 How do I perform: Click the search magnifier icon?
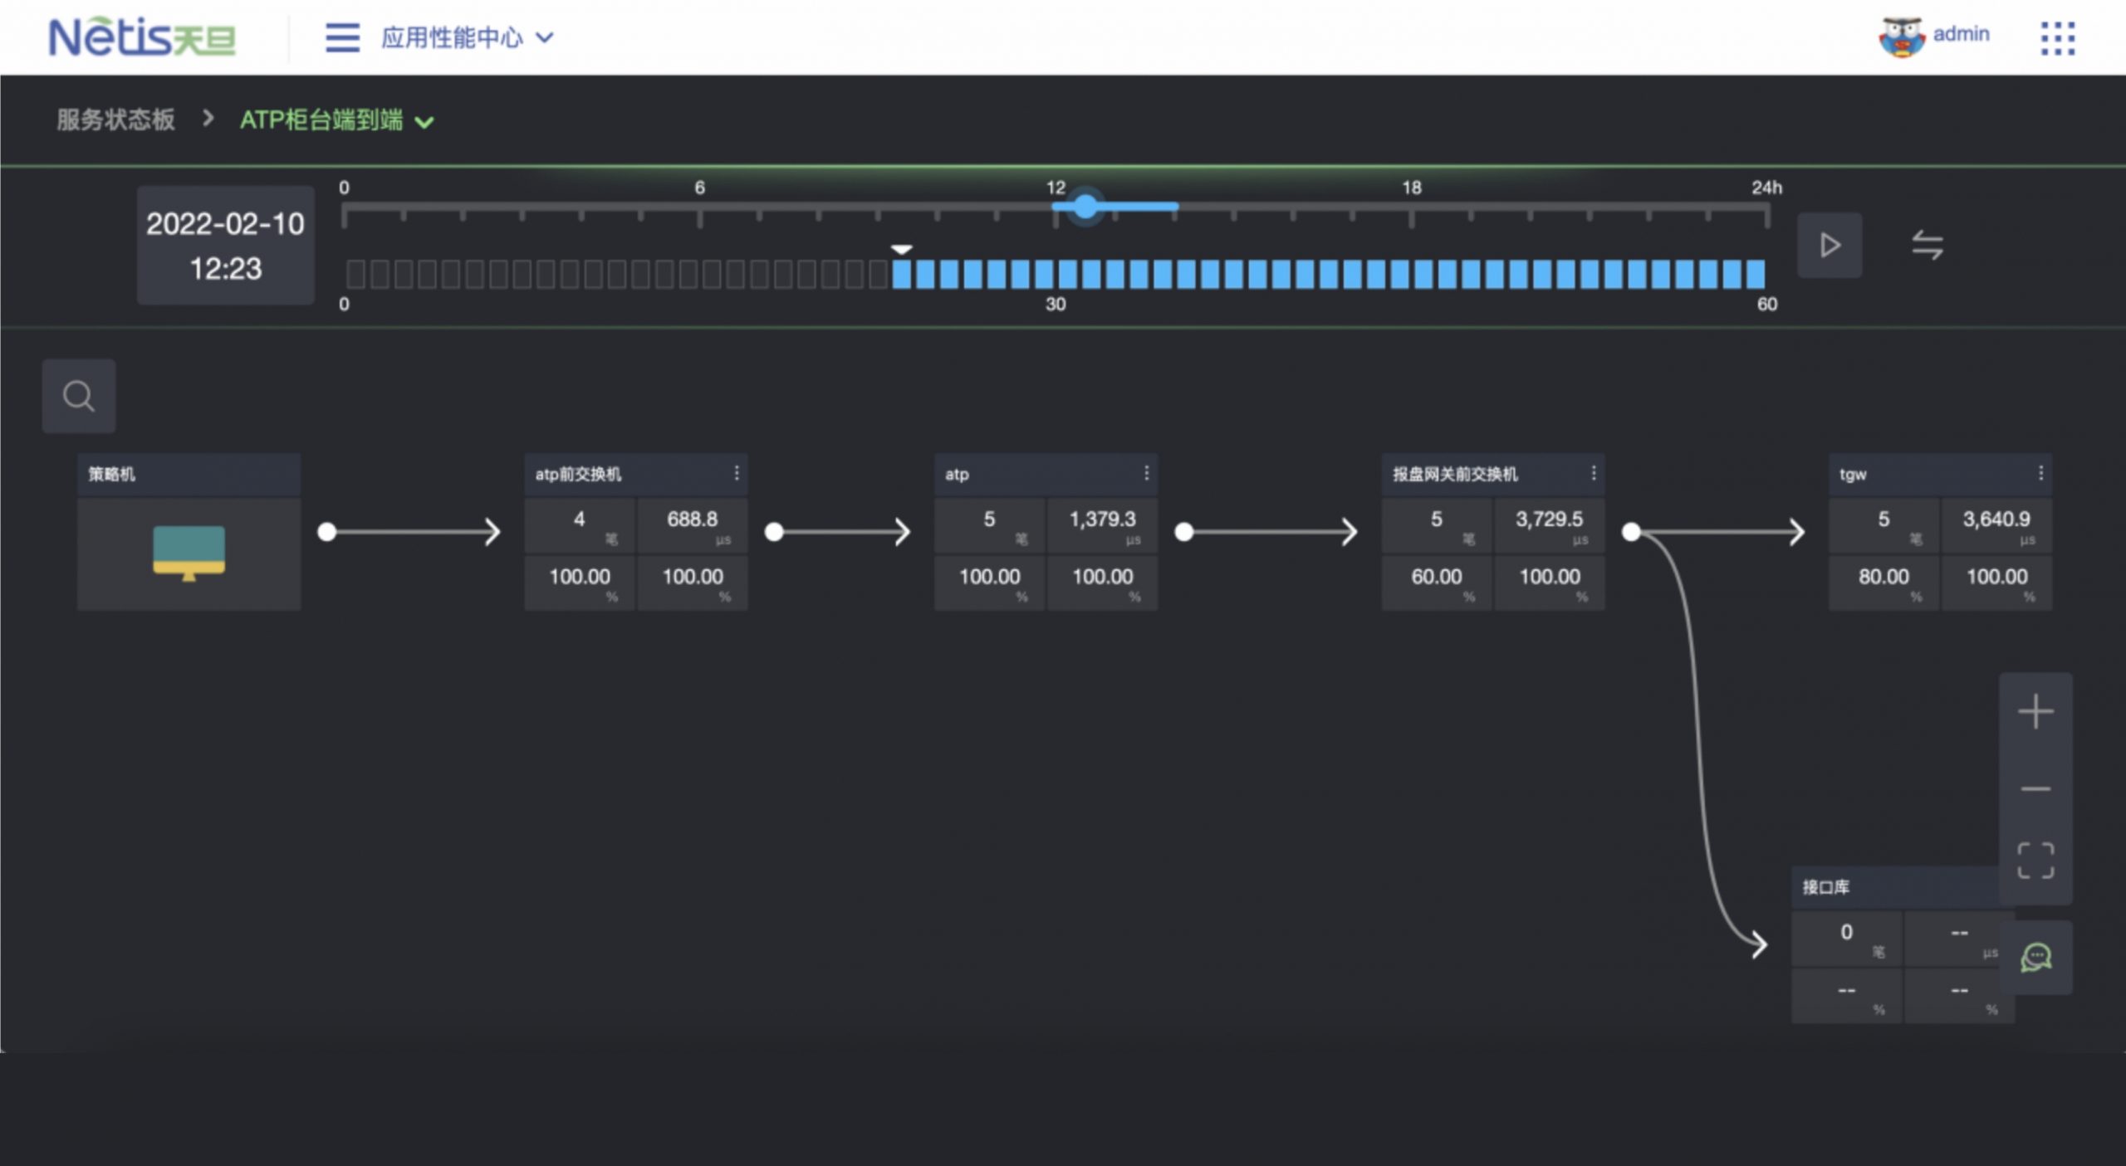[79, 396]
